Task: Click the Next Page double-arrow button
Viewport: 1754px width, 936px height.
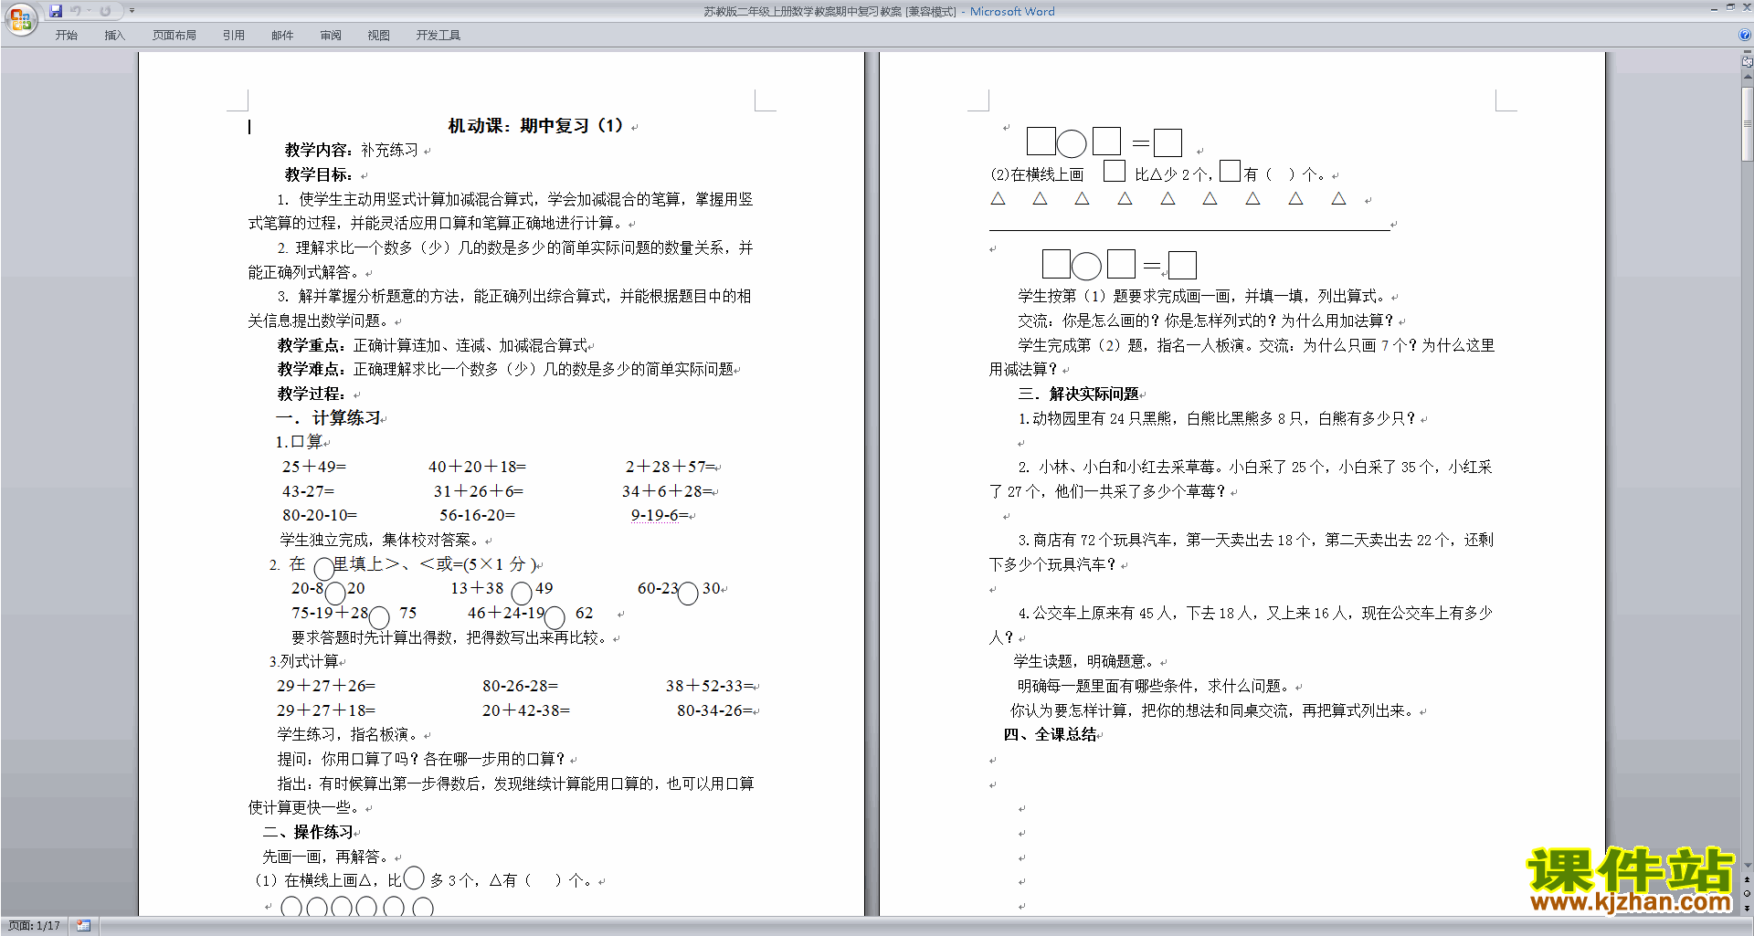Action: click(x=1748, y=908)
